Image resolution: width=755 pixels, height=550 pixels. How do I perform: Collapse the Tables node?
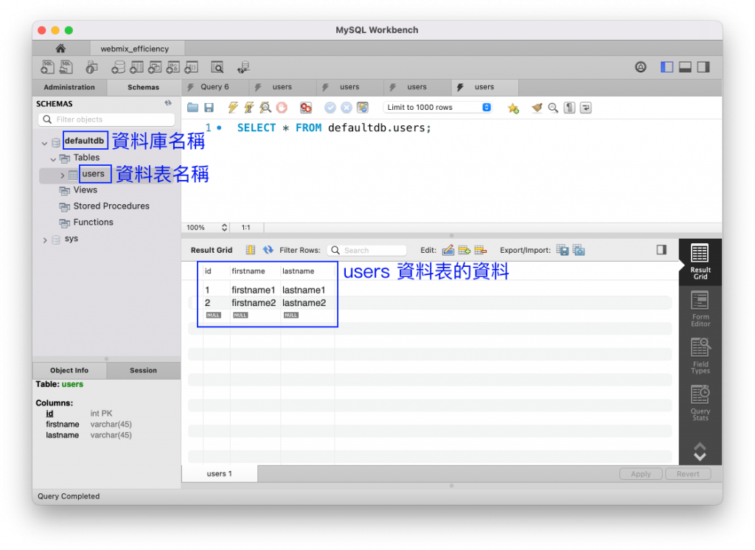53,159
